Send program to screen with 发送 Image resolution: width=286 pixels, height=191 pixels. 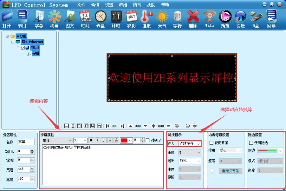point(240,19)
